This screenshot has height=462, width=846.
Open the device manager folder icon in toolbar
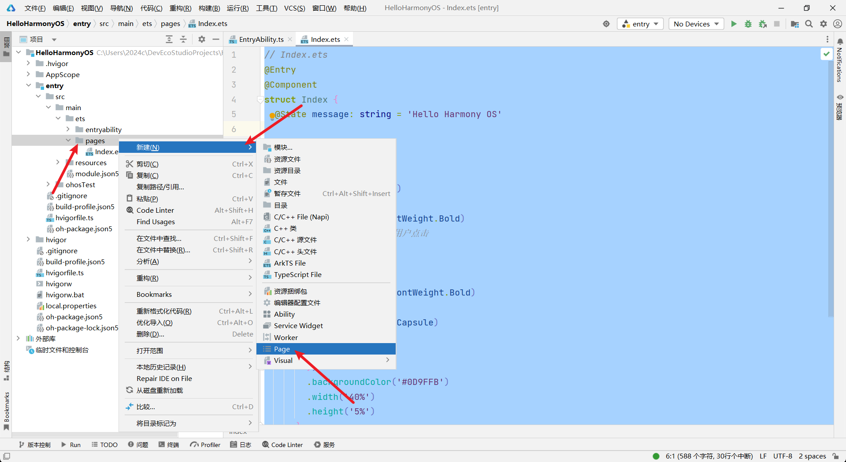point(794,24)
